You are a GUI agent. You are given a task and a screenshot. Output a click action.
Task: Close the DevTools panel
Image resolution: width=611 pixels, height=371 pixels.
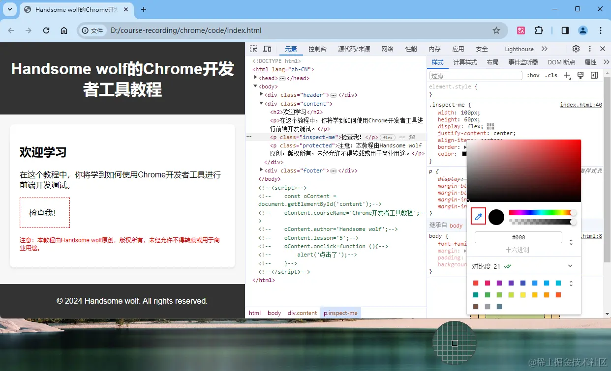[x=603, y=49]
